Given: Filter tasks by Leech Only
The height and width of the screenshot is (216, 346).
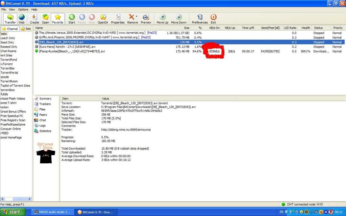Looking at the screenshot, I should tap(8, 38).
